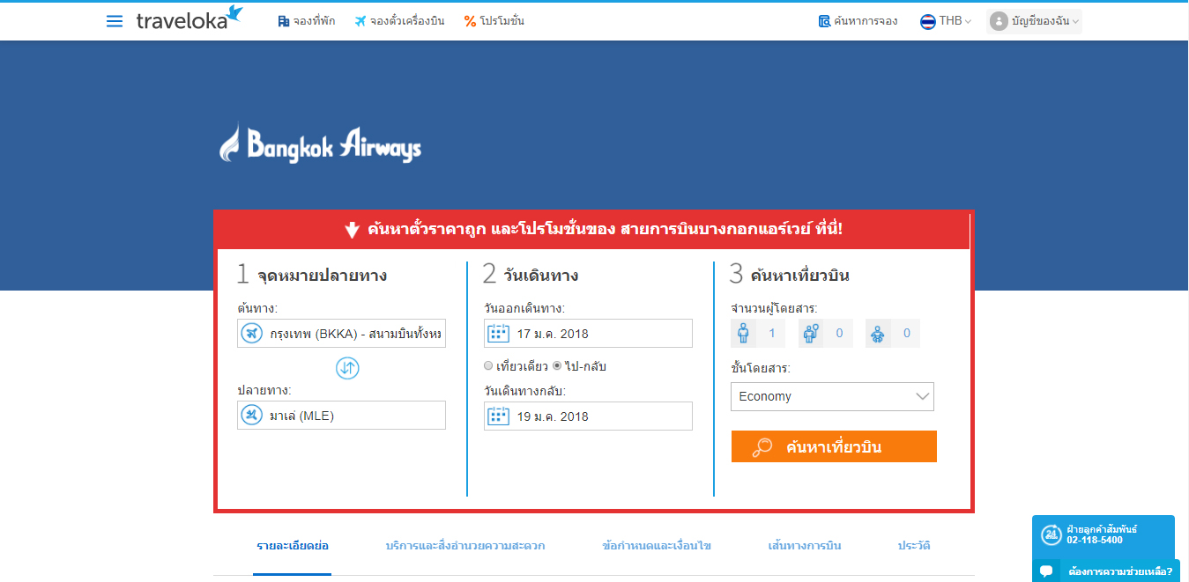The height and width of the screenshot is (582, 1189).
Task: Click the search-booking icon next to ค้นหาการจอง
Action: tap(824, 21)
